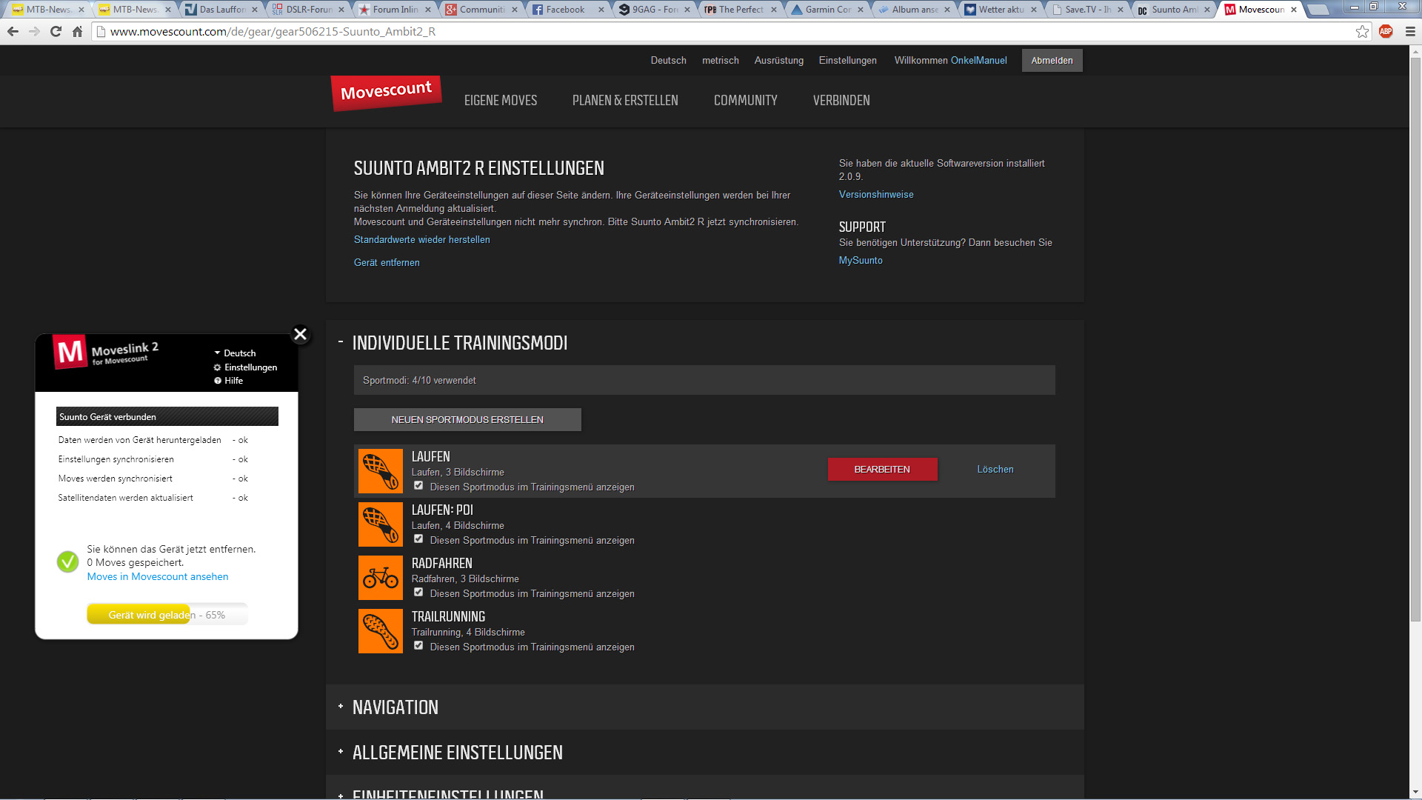The height and width of the screenshot is (800, 1422).
Task: Click Neuen Sportmodus erstellen button
Action: coord(467,420)
